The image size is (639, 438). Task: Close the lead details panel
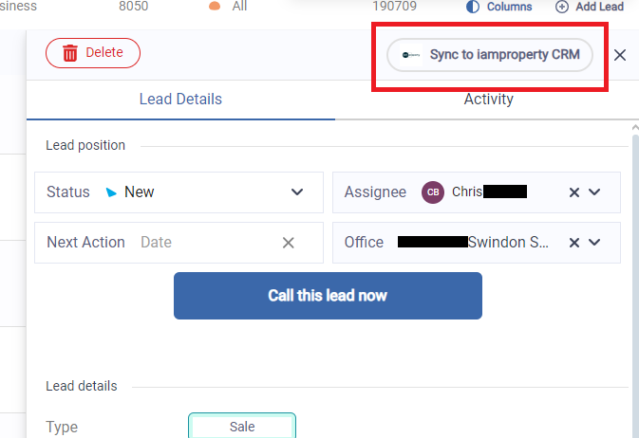click(x=620, y=55)
